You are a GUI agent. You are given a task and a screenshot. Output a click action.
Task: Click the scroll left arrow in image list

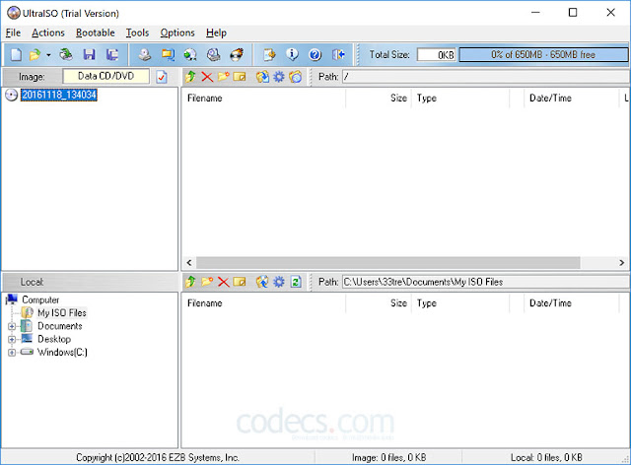point(189,263)
